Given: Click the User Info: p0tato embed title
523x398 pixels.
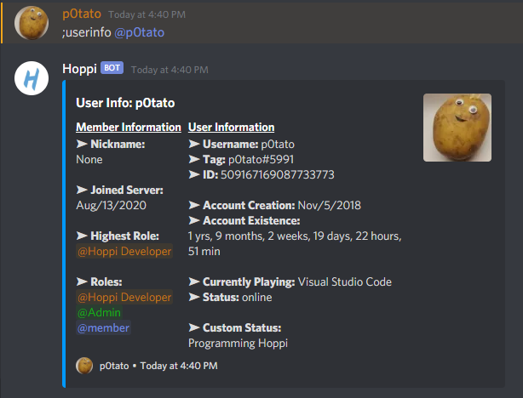Looking at the screenshot, I should click(x=125, y=103).
